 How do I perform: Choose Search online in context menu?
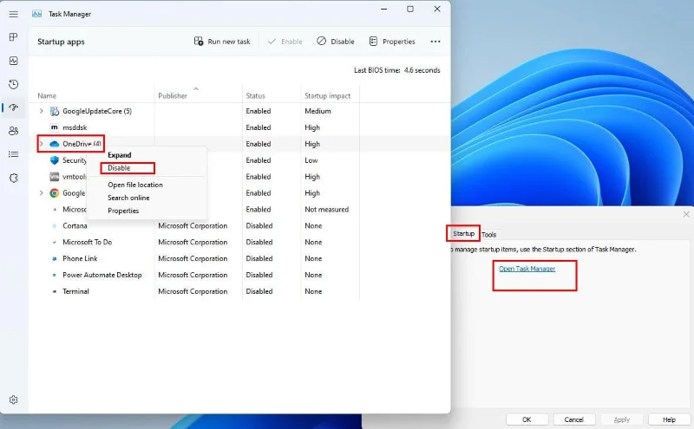tap(128, 198)
